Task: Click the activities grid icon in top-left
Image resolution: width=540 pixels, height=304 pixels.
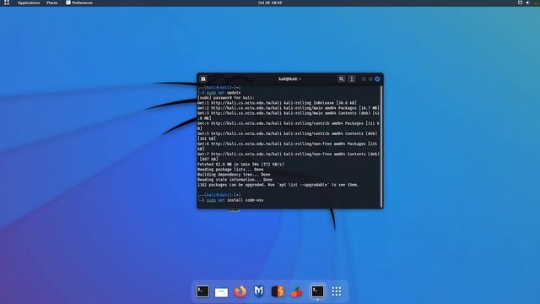Action: click(x=7, y=3)
